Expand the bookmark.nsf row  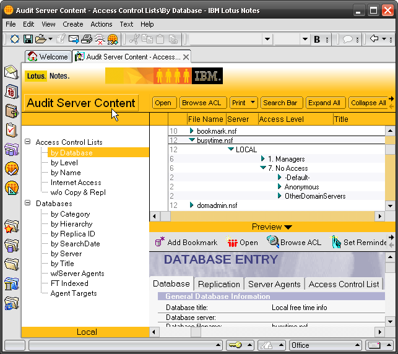pyautogui.click(x=192, y=131)
